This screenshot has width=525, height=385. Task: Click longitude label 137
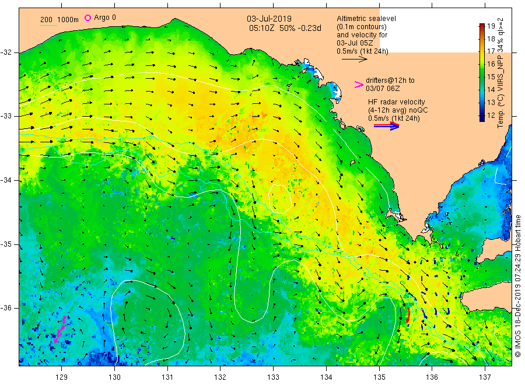[485, 377]
